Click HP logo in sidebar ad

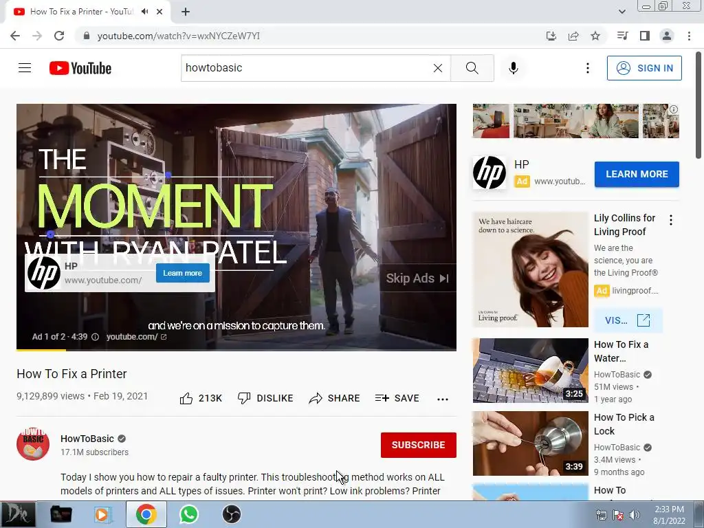489,173
